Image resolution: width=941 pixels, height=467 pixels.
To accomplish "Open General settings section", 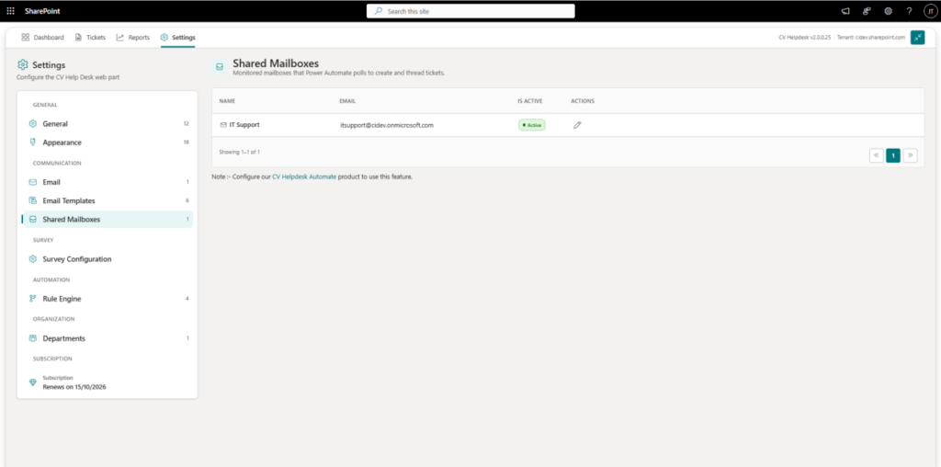I will tap(108, 124).
